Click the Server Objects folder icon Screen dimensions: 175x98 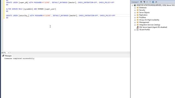pyautogui.click(x=138, y=13)
